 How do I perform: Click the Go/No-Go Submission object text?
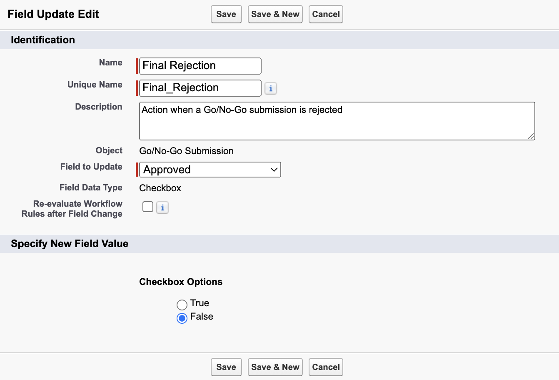click(186, 151)
